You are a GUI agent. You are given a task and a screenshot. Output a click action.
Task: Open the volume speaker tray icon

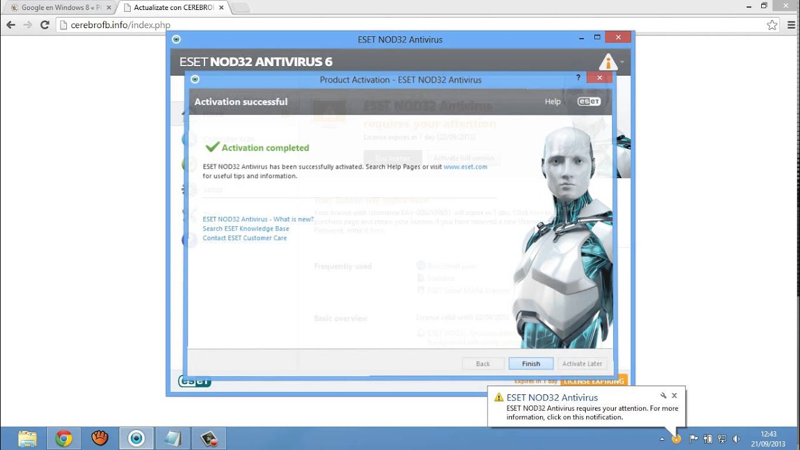pos(737,439)
